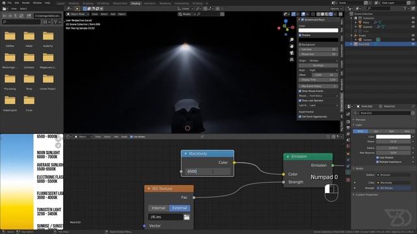This screenshot has width=417, height=234.
Task: Toggle Use Nodes checkbox
Action: tap(132, 136)
